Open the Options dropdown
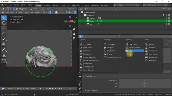172x96 pixels. (72, 9)
